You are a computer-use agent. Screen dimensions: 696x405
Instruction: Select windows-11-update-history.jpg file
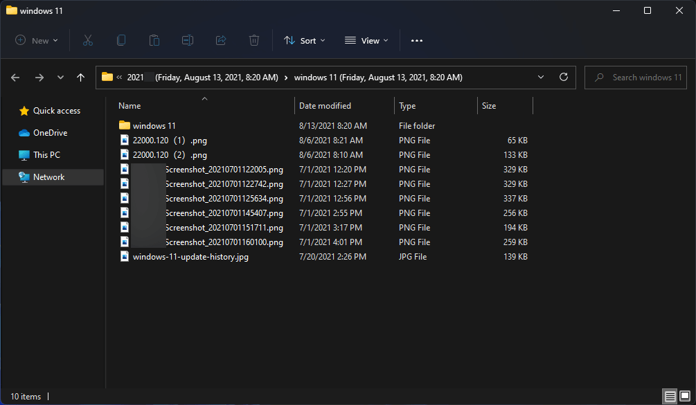[190, 256]
